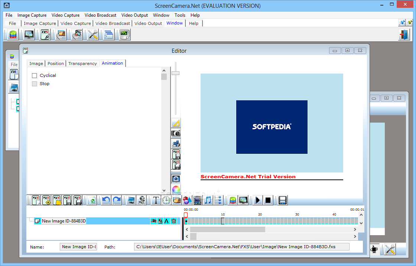This screenshot has height=266, width=416.
Task: Open the Tools menu
Action: click(x=180, y=15)
